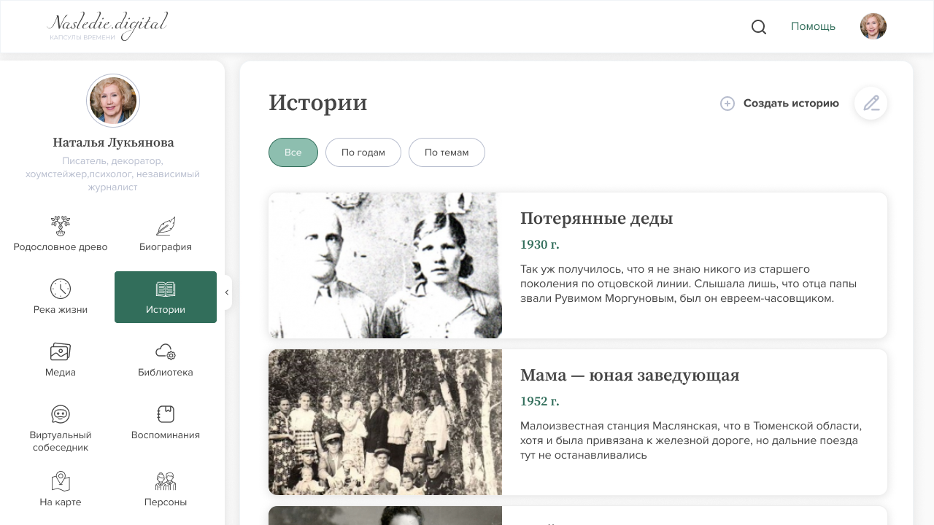Open the user avatar in header
Screen dimensions: 934x525
tap(873, 26)
